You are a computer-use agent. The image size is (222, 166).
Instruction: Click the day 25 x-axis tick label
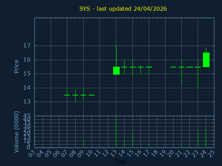[212, 153]
